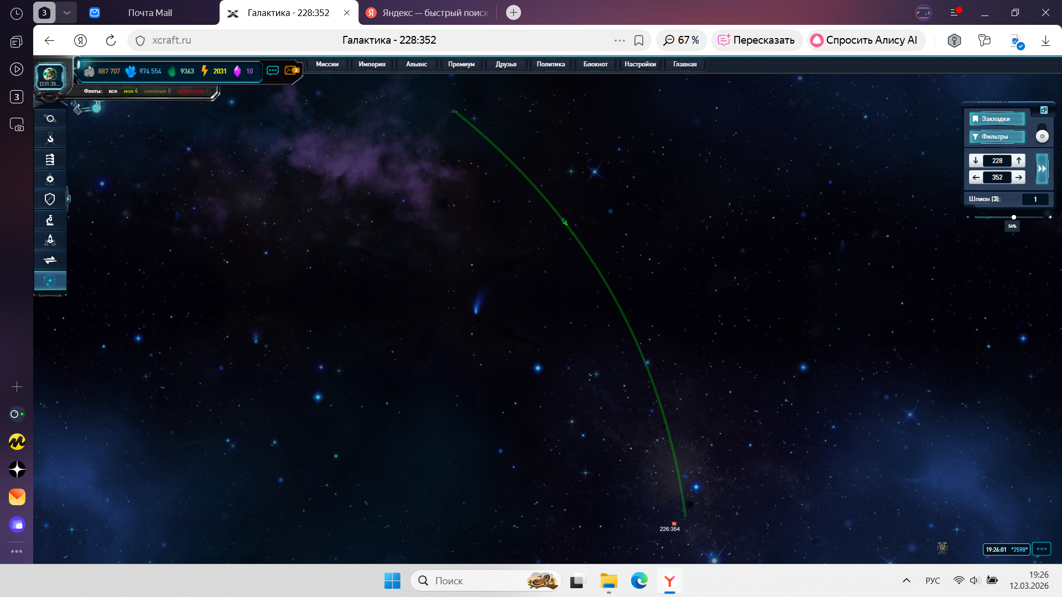This screenshot has height=597, width=1062.
Task: Open the orange mail messages icon
Action: pyautogui.click(x=291, y=70)
